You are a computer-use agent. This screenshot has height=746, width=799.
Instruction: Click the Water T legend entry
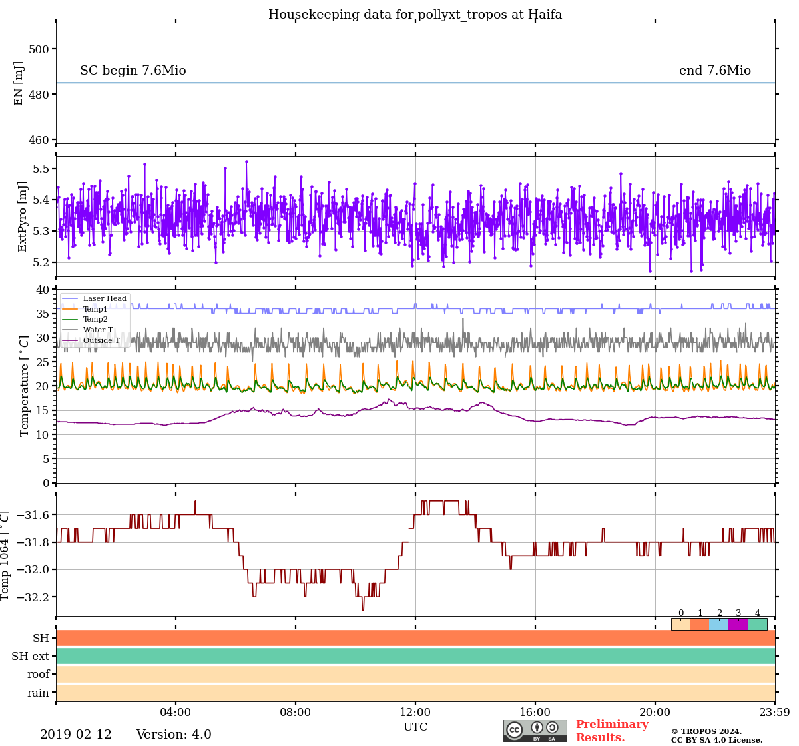(88, 330)
